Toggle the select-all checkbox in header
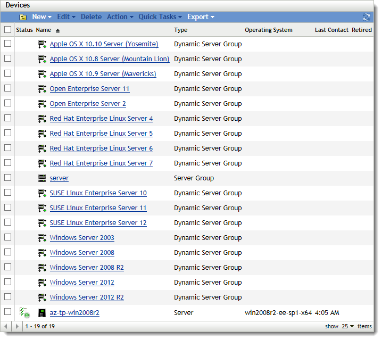The width and height of the screenshot is (382, 340). click(x=8, y=30)
